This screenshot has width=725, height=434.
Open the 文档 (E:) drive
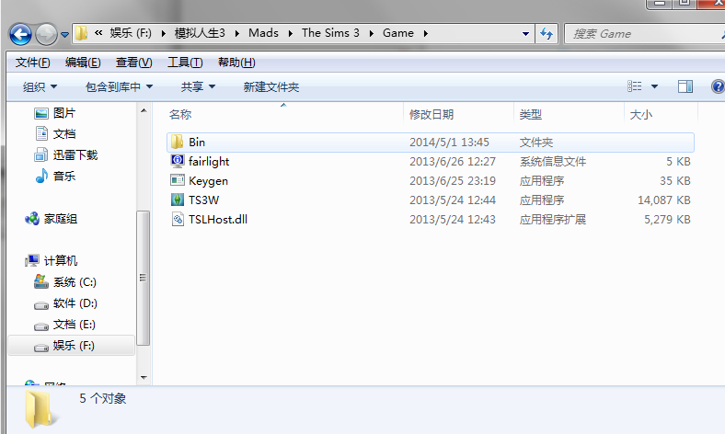pyautogui.click(x=64, y=325)
